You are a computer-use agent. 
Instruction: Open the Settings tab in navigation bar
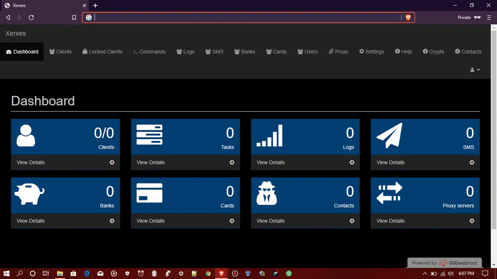372,52
